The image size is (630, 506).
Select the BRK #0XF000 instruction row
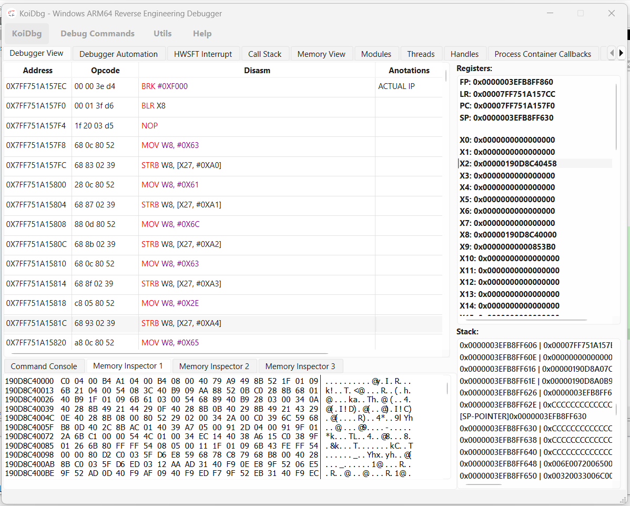pos(223,86)
